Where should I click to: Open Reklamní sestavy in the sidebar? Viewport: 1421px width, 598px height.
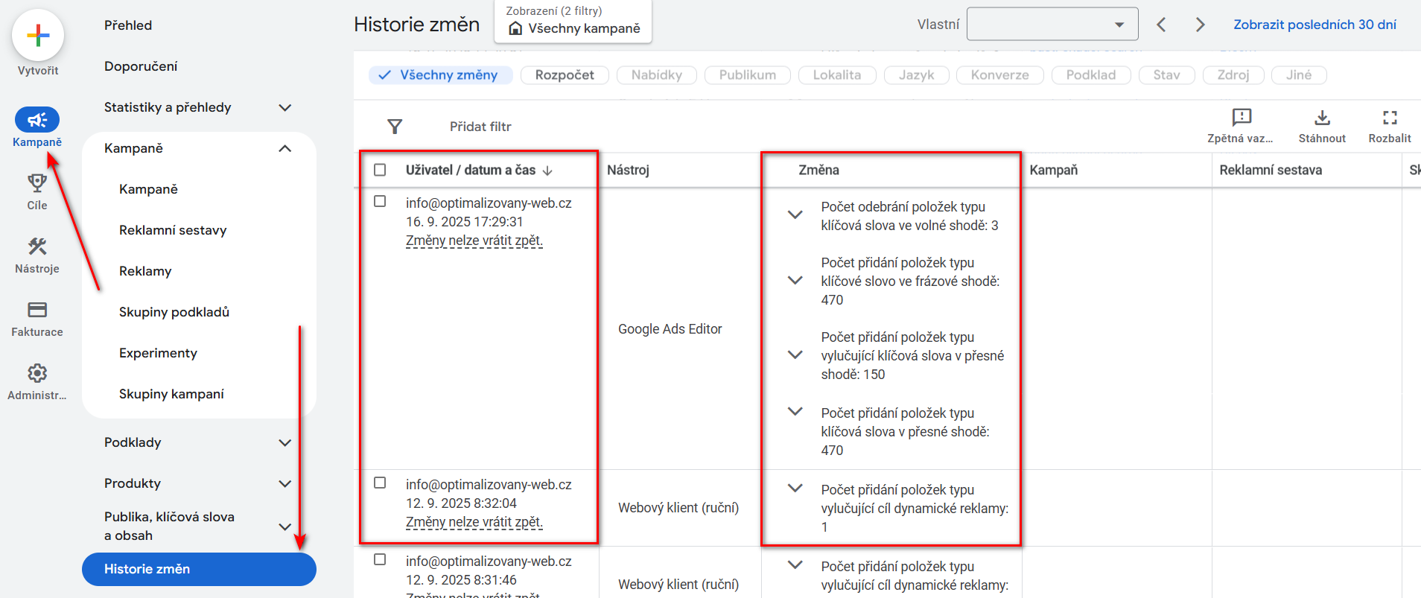point(173,230)
